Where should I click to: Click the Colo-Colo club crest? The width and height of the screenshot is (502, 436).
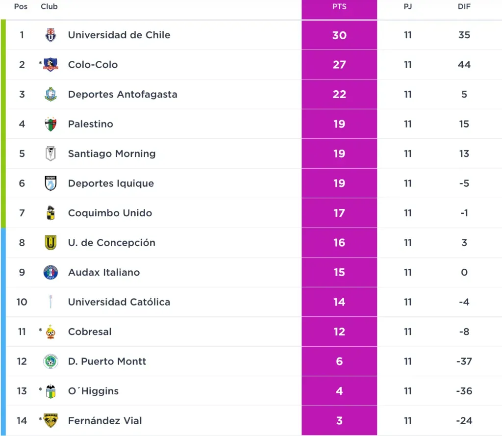(x=50, y=65)
